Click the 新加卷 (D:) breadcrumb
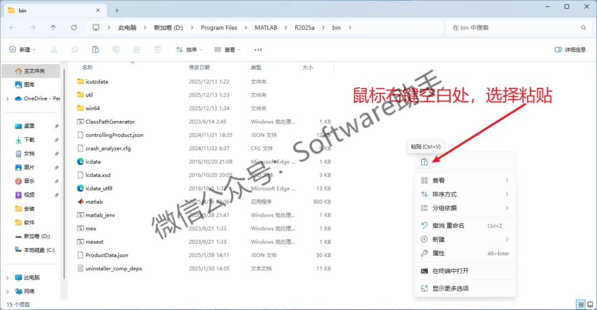This screenshot has width=597, height=310. click(x=168, y=28)
